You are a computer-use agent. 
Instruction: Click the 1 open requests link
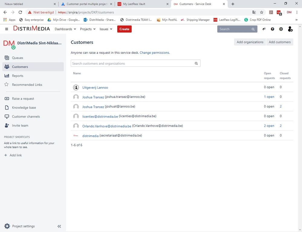pos(269,97)
